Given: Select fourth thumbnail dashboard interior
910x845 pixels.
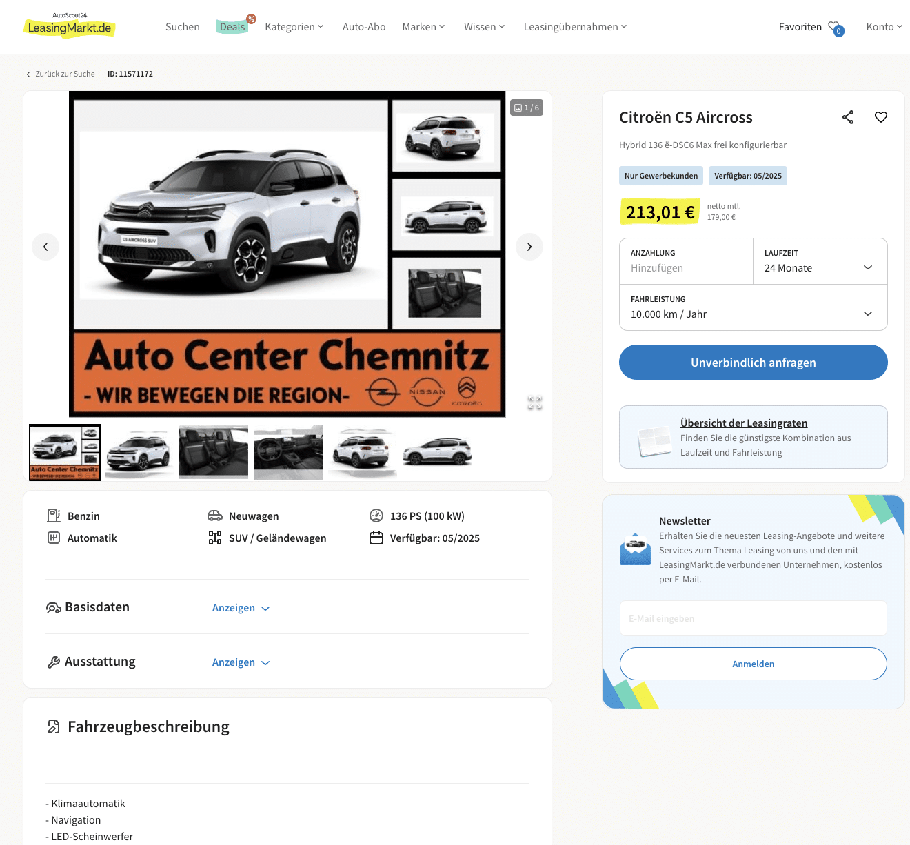Looking at the screenshot, I should pos(288,452).
